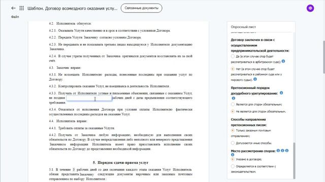Select 'Да (в этом случае спор...)' radio option
325x182 pixels.
tap(233, 56)
